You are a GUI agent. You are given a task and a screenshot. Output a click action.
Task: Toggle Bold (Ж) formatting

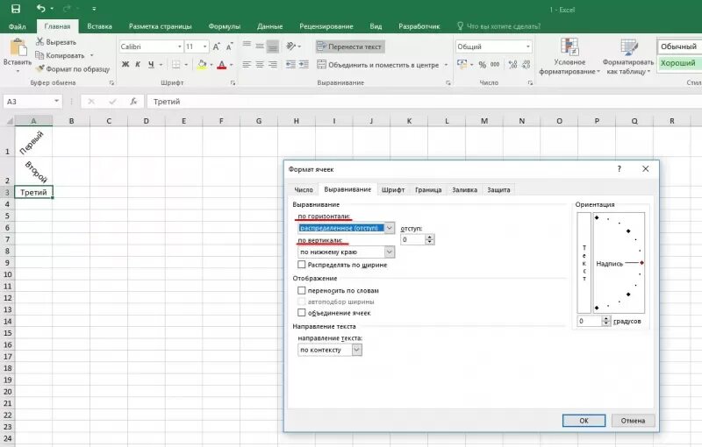125,65
